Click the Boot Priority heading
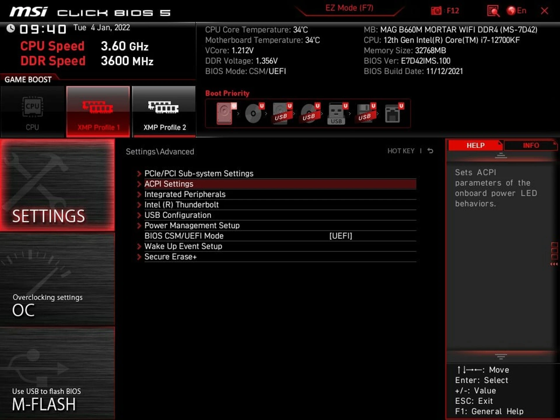This screenshot has height=420, width=560. (227, 93)
